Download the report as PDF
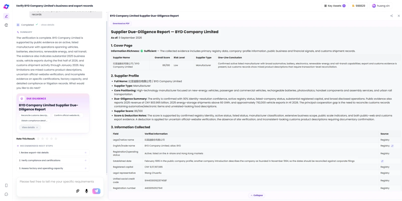402x201 pixels. (121, 24)
